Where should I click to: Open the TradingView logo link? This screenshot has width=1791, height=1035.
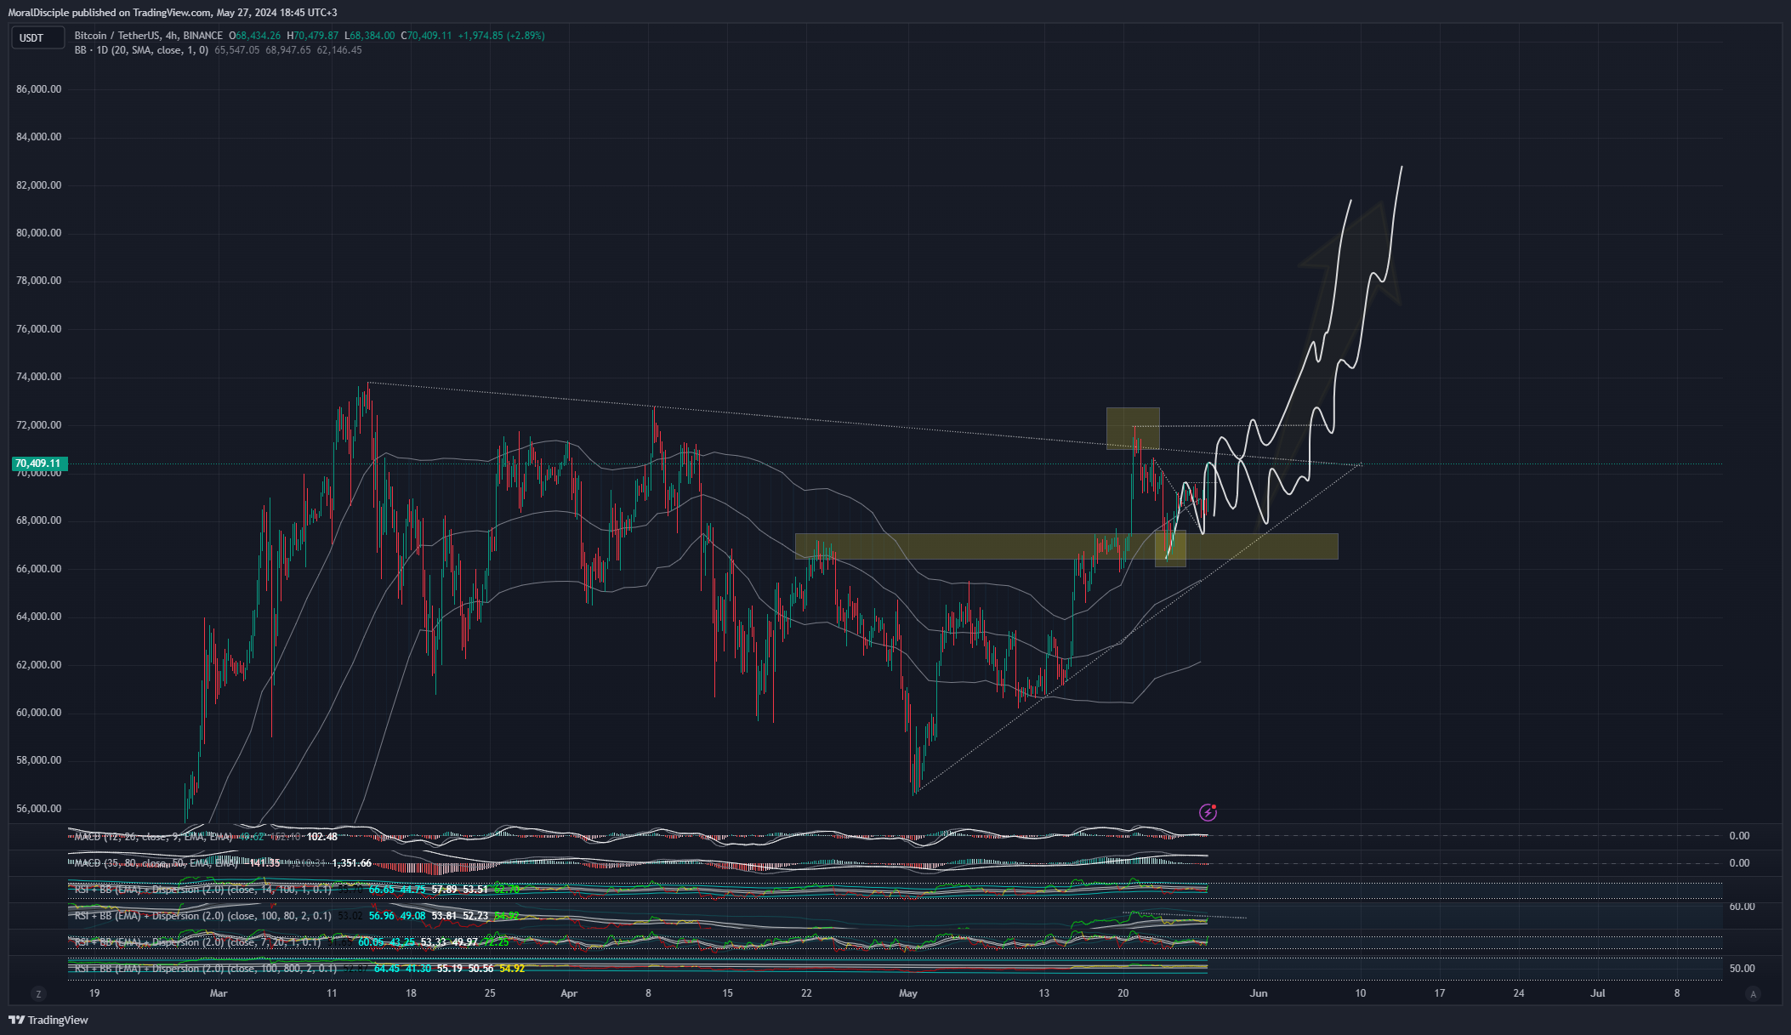tap(48, 1020)
